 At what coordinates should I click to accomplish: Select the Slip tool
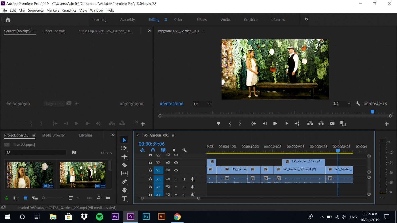(124, 173)
